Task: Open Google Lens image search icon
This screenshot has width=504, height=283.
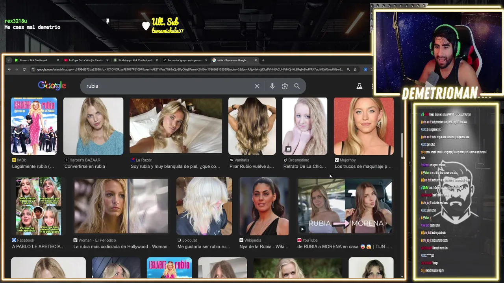Action: 285,86
